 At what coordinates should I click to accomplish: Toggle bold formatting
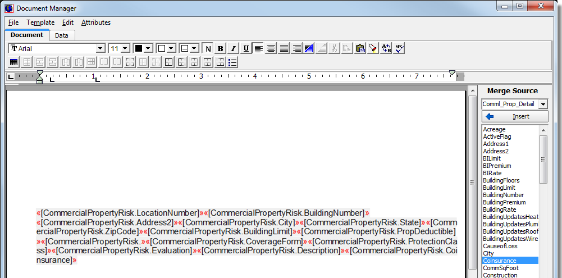pyautogui.click(x=220, y=48)
